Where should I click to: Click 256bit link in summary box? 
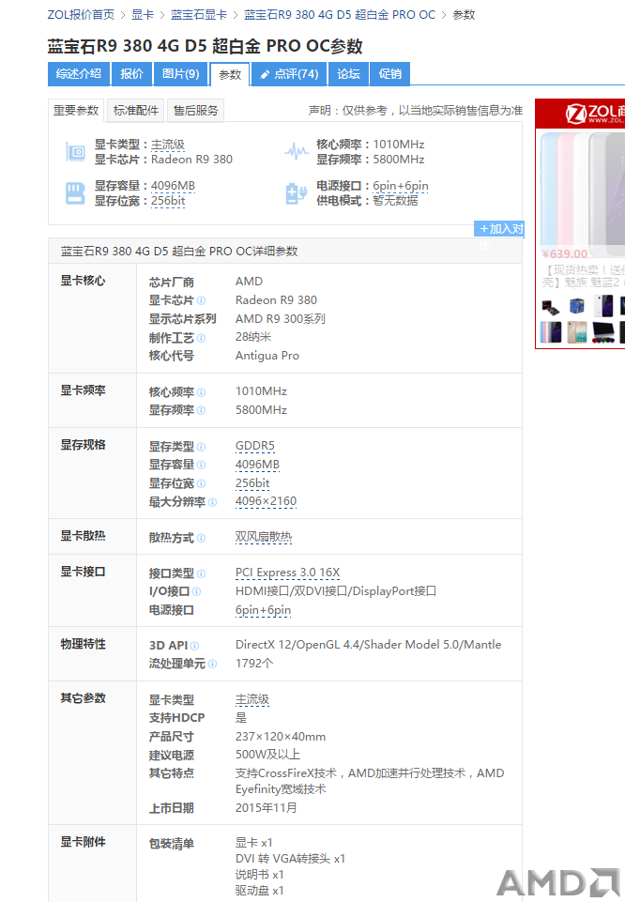[x=168, y=201]
